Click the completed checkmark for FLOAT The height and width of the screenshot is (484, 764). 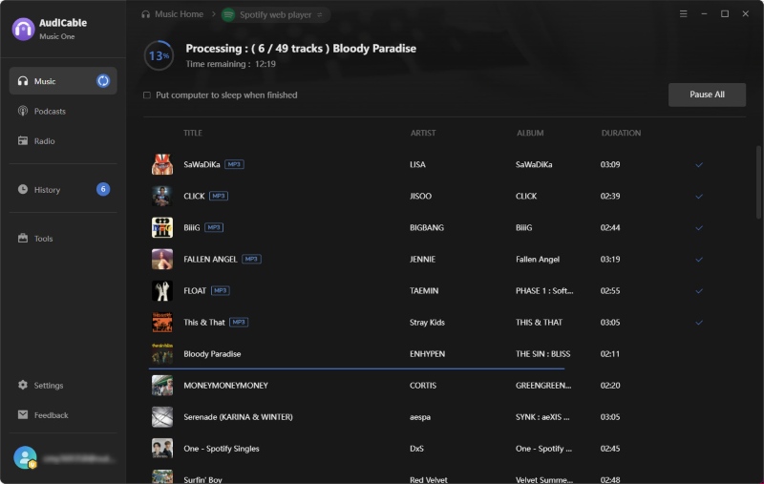pyautogui.click(x=699, y=291)
